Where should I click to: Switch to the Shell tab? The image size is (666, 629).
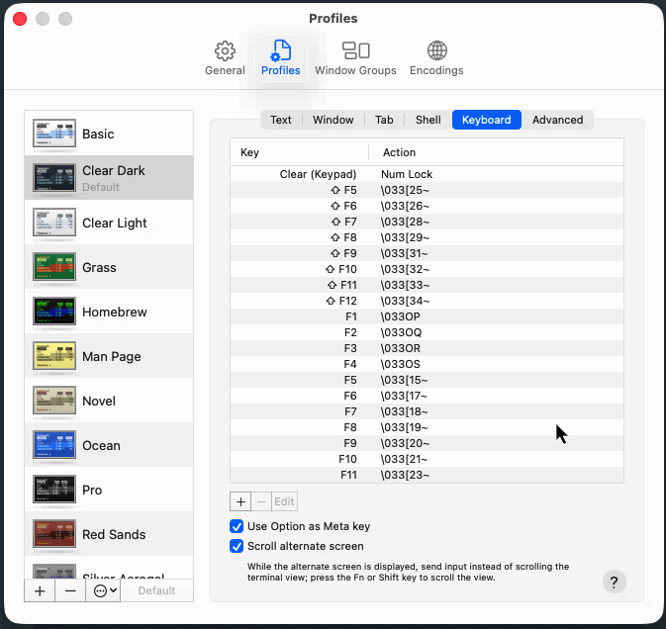[428, 120]
